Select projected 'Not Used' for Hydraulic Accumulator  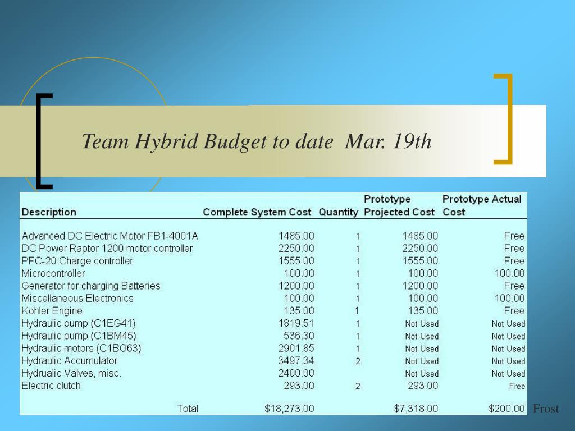(422, 361)
